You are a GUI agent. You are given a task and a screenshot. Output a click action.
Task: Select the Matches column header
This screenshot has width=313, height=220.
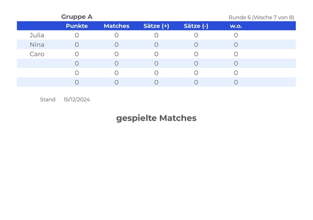click(x=117, y=26)
